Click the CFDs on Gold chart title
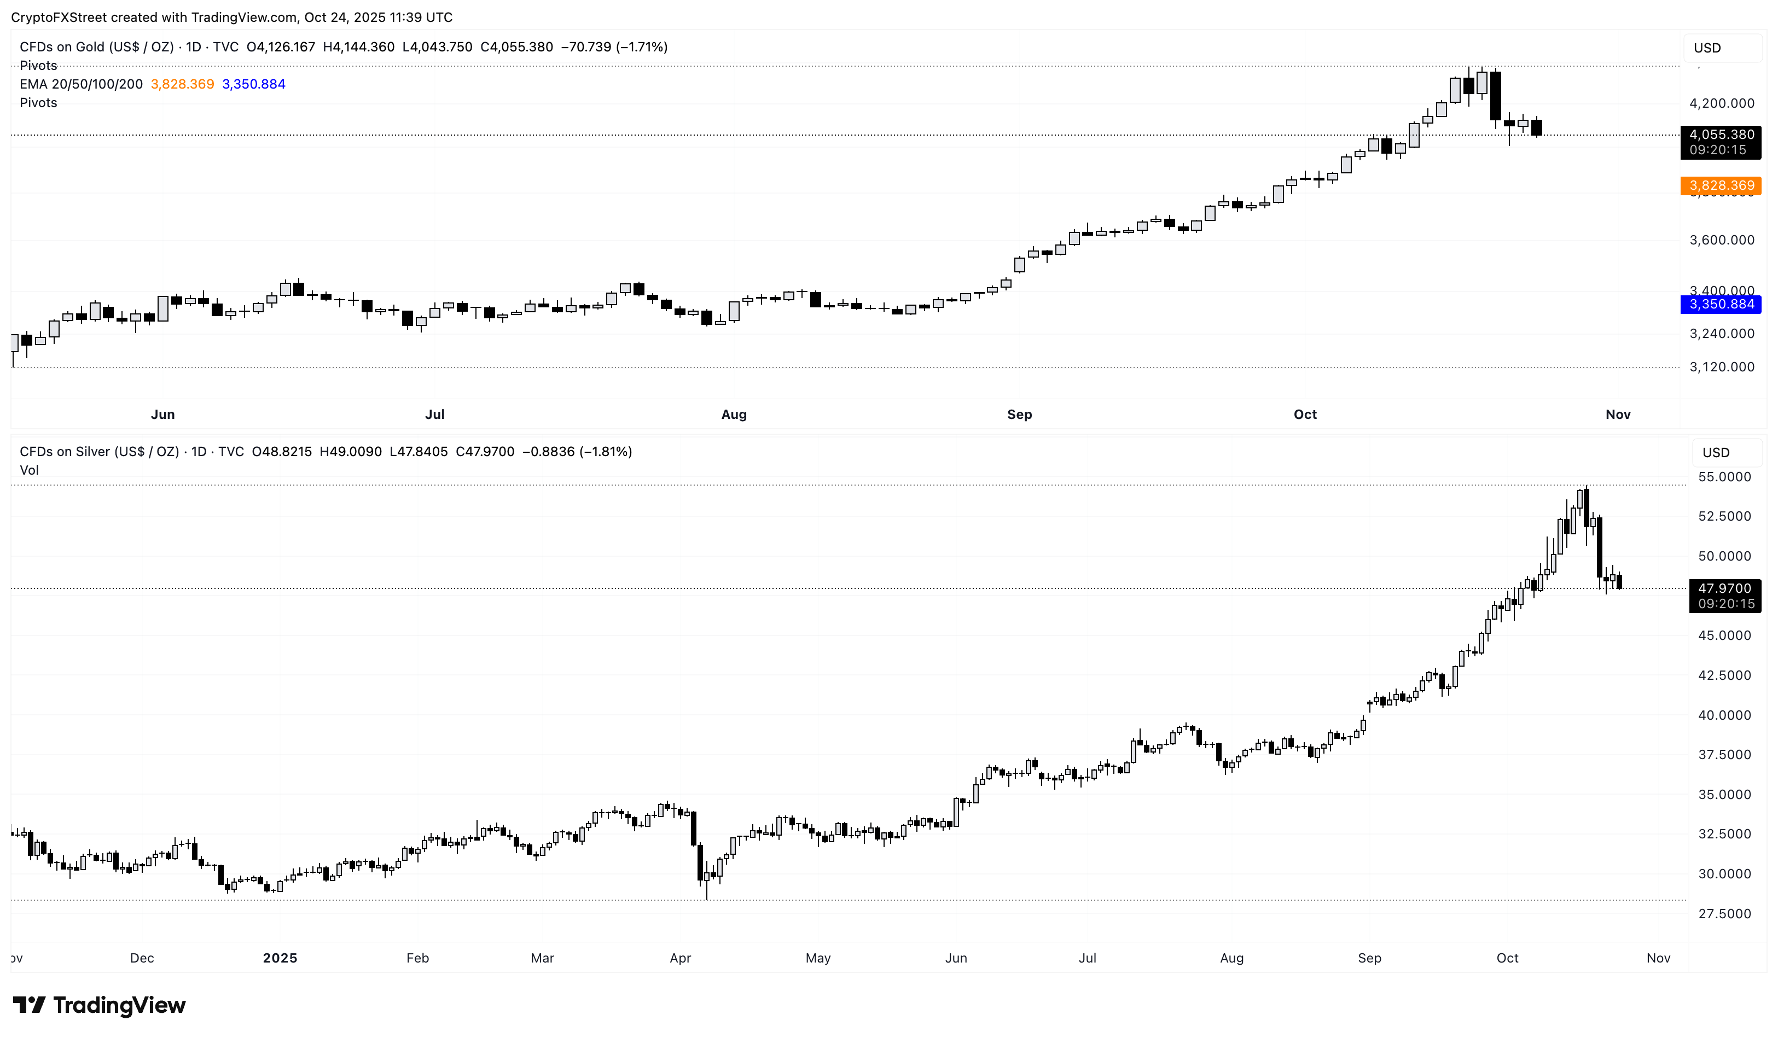The height and width of the screenshot is (1038, 1778). click(x=96, y=46)
